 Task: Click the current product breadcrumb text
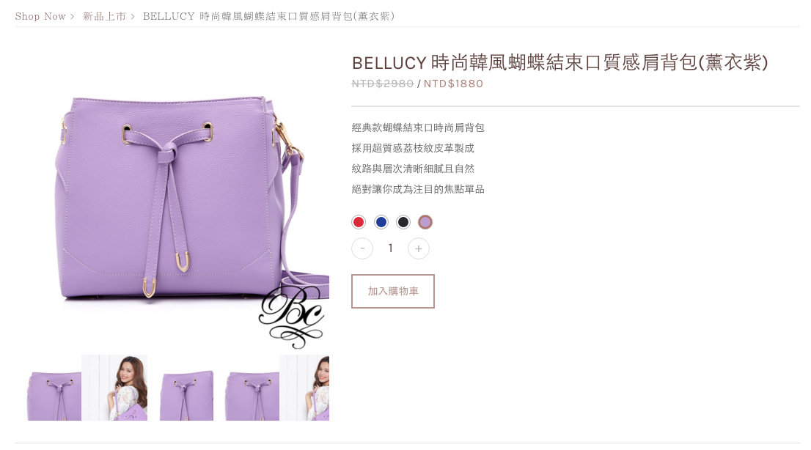click(x=268, y=17)
